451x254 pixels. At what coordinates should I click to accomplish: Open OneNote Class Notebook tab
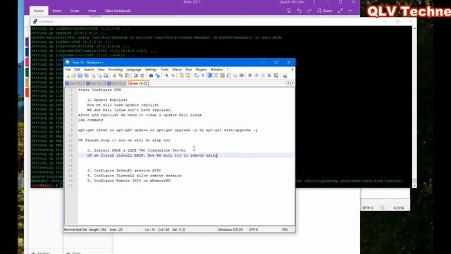point(118,11)
